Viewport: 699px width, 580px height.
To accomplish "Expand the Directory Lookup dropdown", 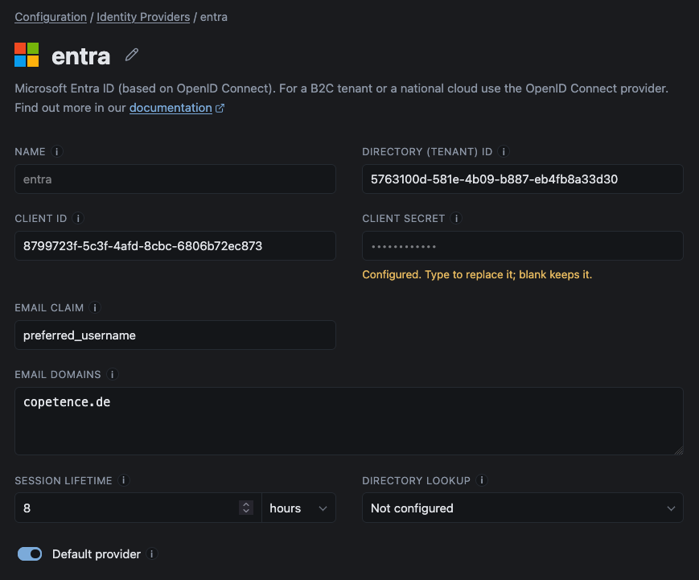I will tap(523, 508).
